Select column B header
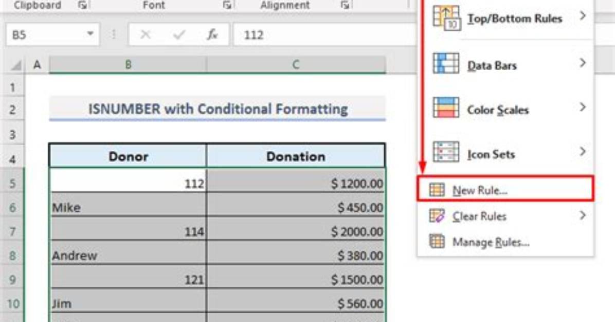 [128, 65]
